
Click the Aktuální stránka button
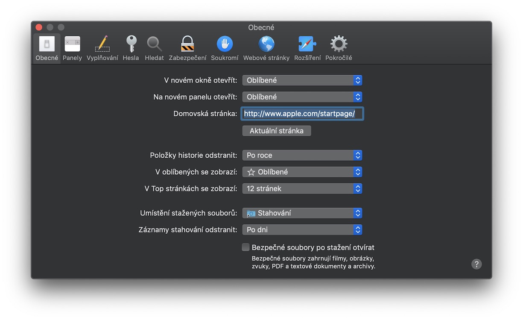pyautogui.click(x=277, y=131)
